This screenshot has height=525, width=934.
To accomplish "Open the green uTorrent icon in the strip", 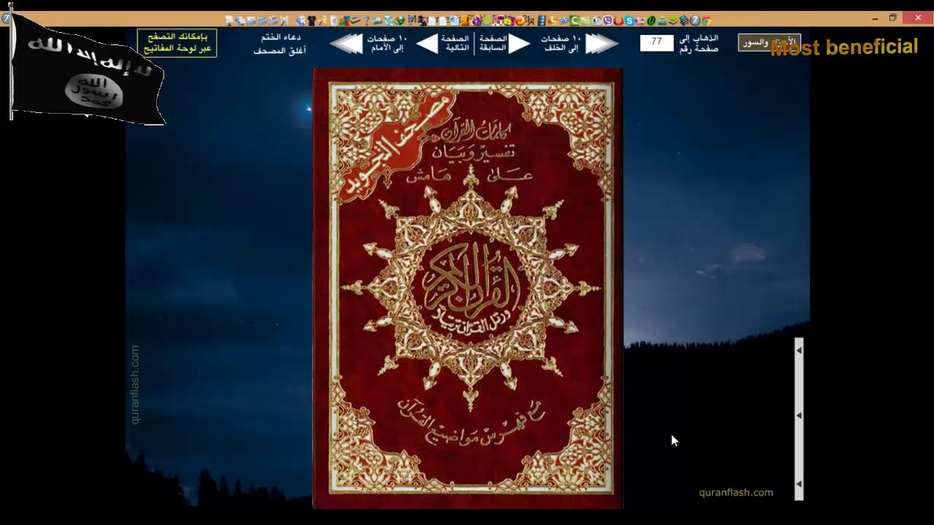I will [x=651, y=20].
